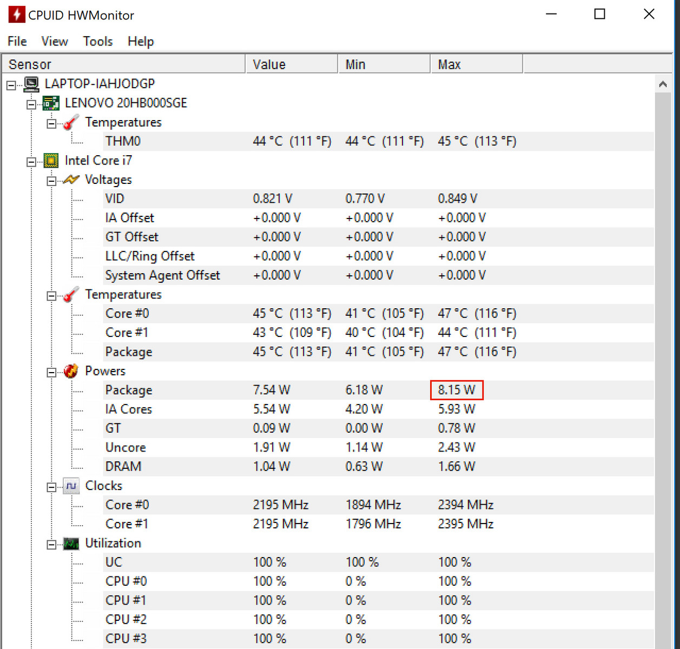680x649 pixels.
Task: Select the LAPTOP-IAHJODGP computer icon
Action: (x=31, y=84)
